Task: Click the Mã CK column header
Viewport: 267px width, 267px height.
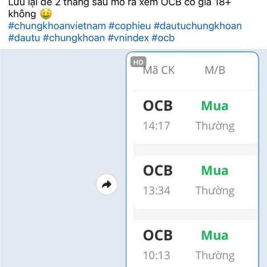Action: click(x=159, y=70)
